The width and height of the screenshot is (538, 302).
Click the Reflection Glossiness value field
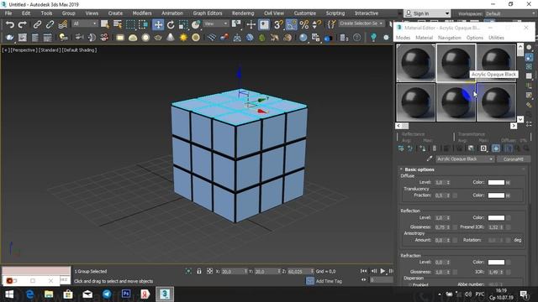click(440, 227)
